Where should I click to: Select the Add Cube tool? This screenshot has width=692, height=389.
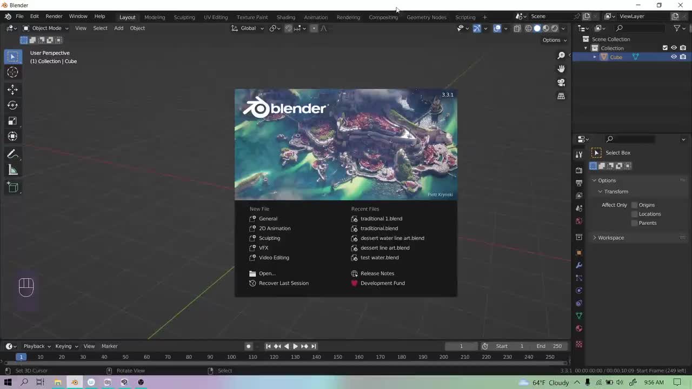click(x=13, y=188)
